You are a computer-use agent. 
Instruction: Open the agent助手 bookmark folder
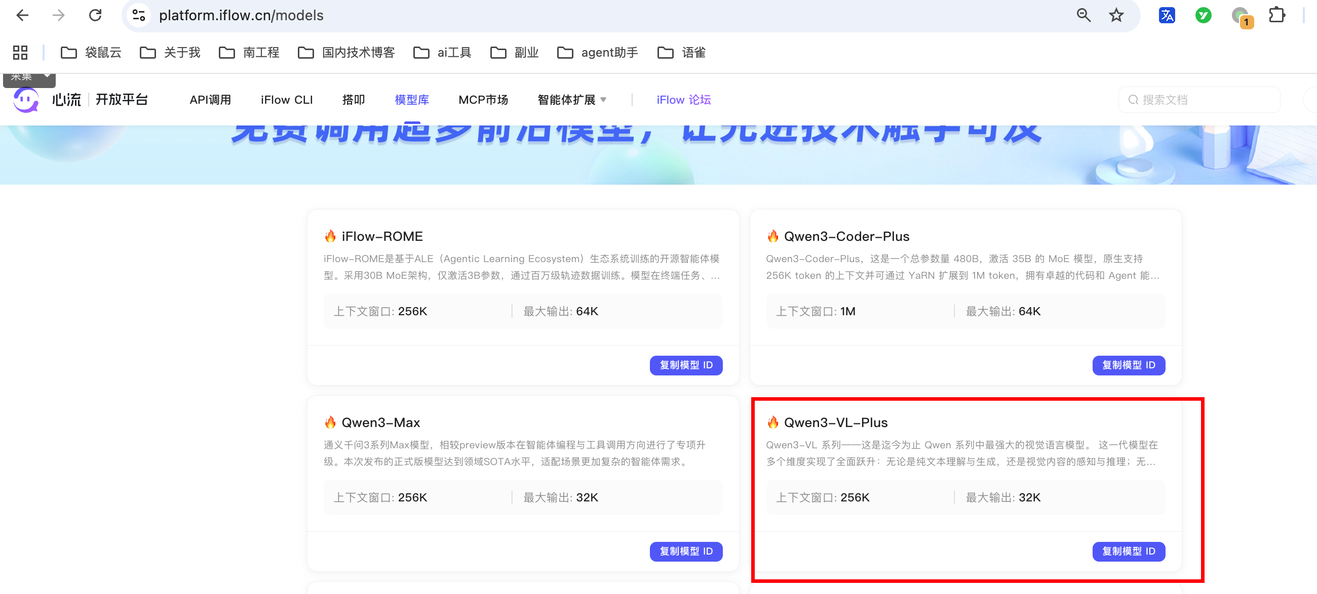tap(598, 52)
